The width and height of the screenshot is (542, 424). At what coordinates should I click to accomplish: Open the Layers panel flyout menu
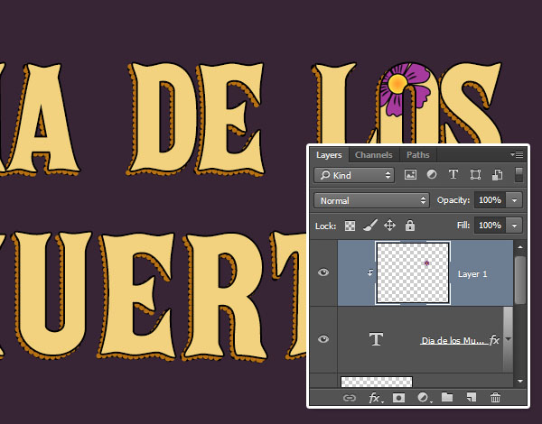(x=518, y=155)
